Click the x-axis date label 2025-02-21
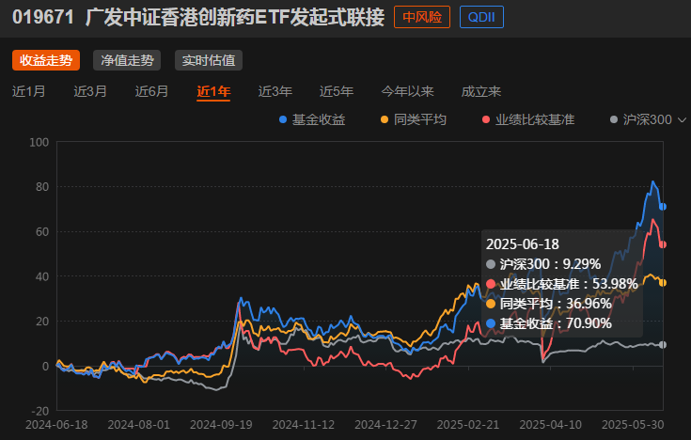691x440 pixels. point(468,425)
